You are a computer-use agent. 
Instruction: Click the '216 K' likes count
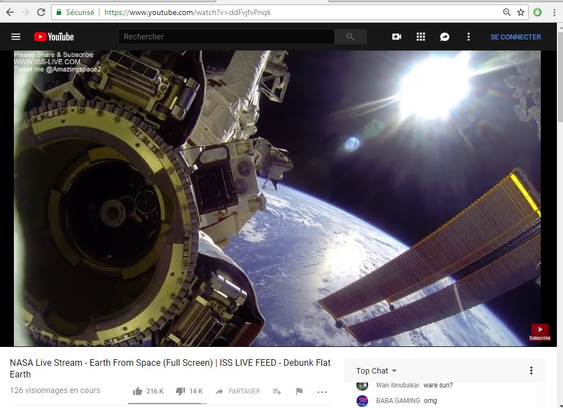pos(155,391)
